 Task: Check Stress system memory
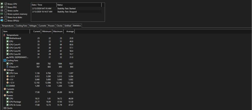(6, 14)
